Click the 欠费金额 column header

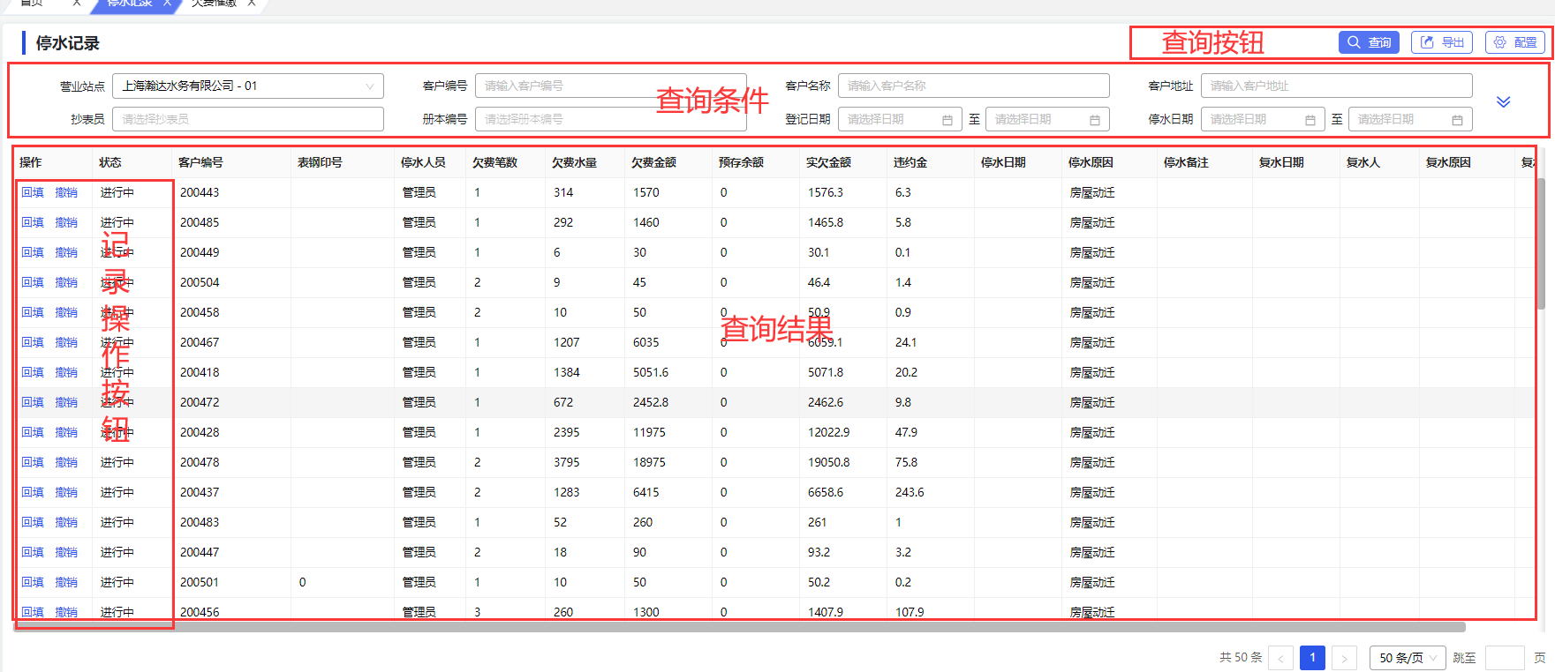tap(653, 162)
